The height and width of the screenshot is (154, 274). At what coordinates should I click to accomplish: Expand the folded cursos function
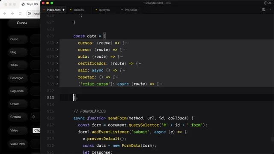point(57,43)
